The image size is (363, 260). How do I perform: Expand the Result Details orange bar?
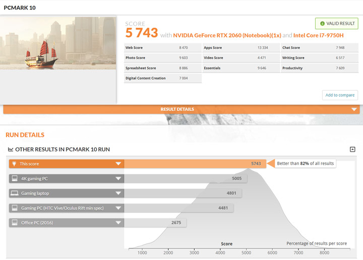pyautogui.click(x=181, y=109)
